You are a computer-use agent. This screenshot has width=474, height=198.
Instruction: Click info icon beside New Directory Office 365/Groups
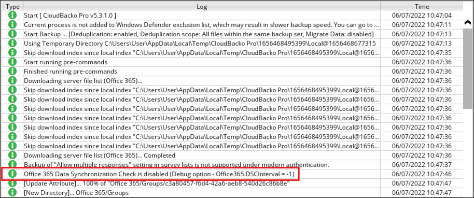pyautogui.click(x=12, y=192)
